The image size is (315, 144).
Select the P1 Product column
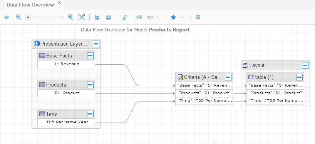pyautogui.click(x=66, y=93)
